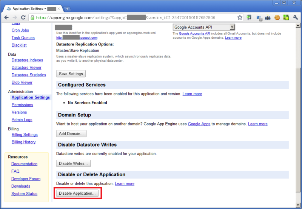Open Cron Jobs in the sidebar
The width and height of the screenshot is (302, 209).
pyautogui.click(x=20, y=30)
